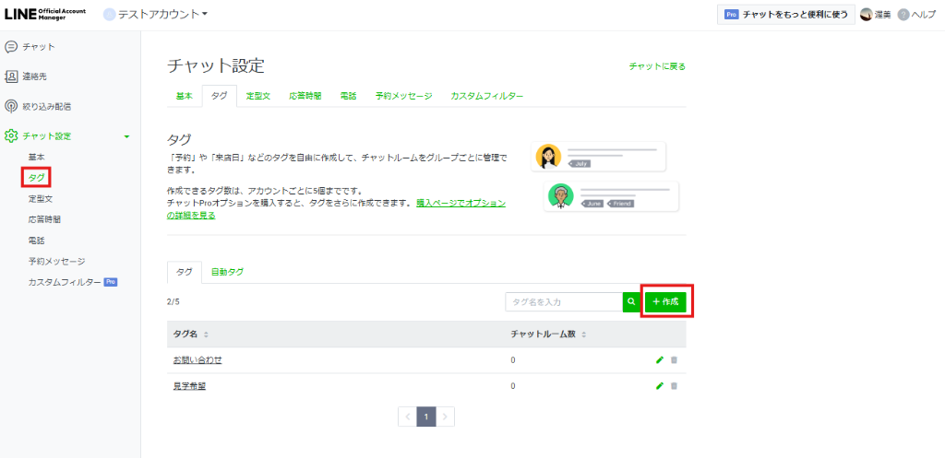
Task: Open the contacts (連絡先) sidebar icon
Action: 11,76
